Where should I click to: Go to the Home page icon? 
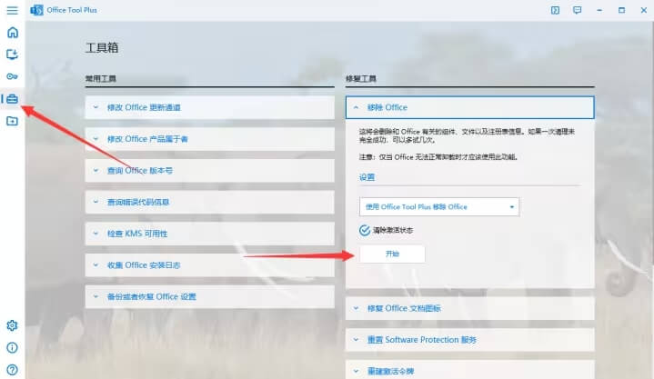(13, 32)
